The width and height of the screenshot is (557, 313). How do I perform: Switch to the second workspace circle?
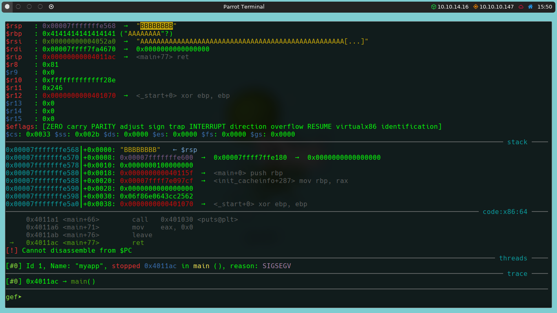click(18, 7)
